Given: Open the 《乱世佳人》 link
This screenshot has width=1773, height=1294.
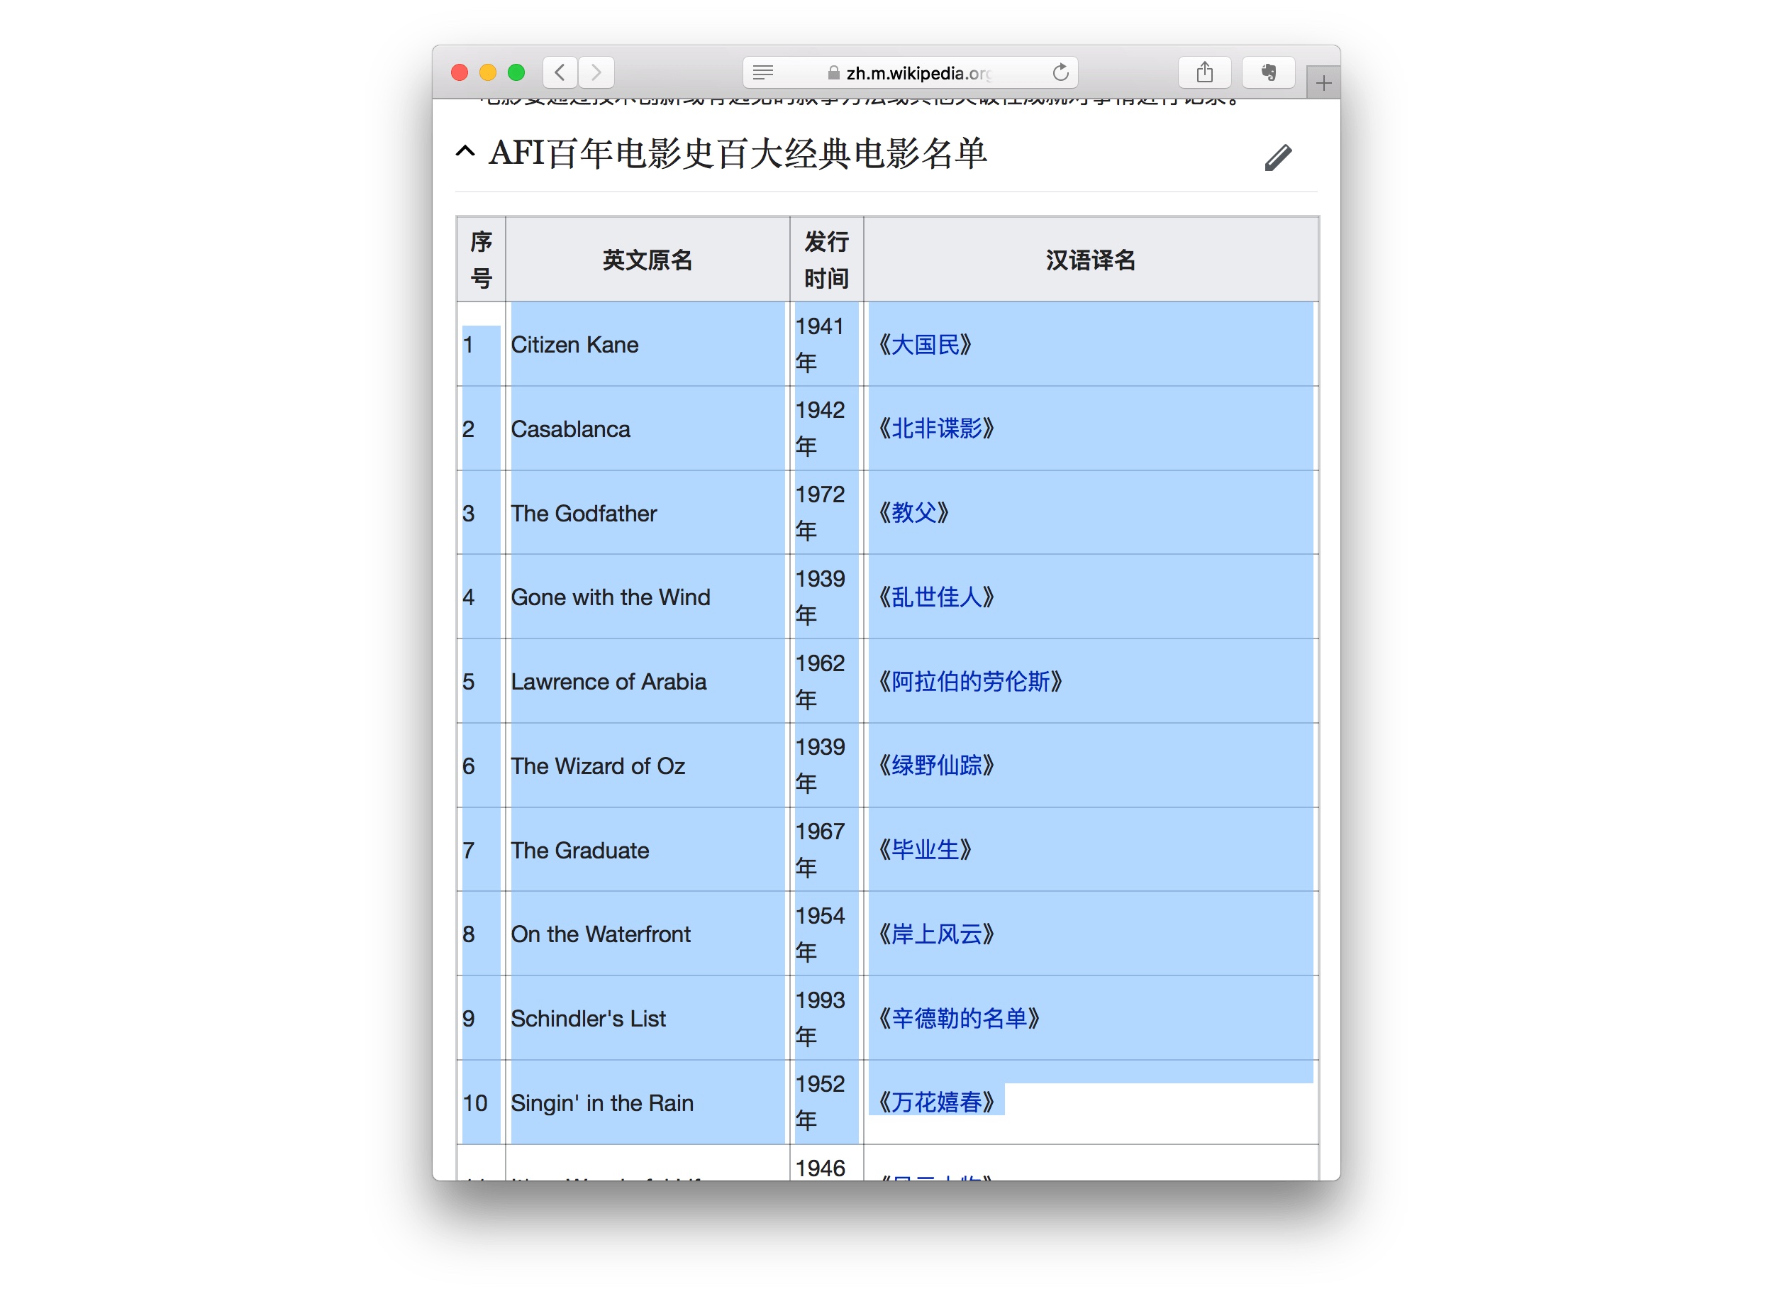Looking at the screenshot, I should pos(936,597).
